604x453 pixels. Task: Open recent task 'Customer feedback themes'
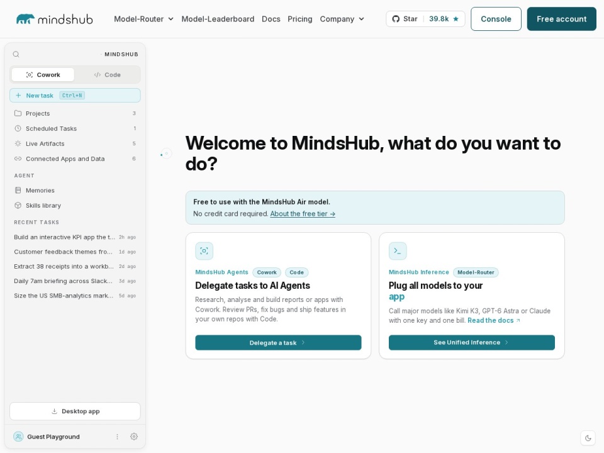pos(75,252)
